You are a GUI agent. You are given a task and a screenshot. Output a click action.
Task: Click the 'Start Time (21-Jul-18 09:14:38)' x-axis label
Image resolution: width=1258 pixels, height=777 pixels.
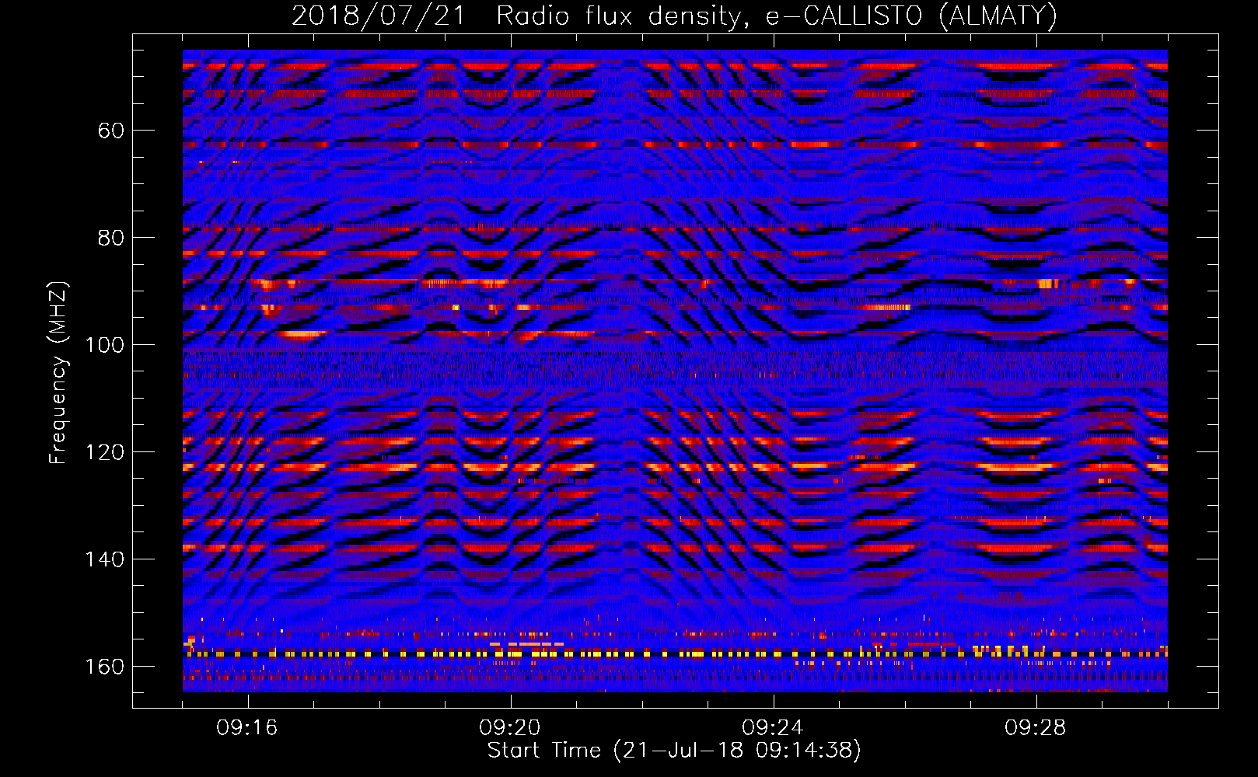click(674, 751)
